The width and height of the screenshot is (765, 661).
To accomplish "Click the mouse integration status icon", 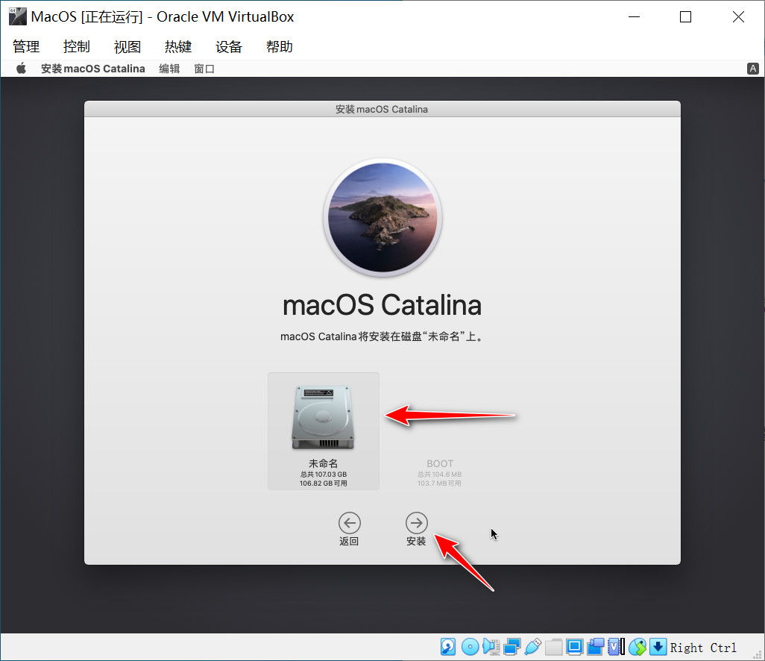I will [637, 647].
